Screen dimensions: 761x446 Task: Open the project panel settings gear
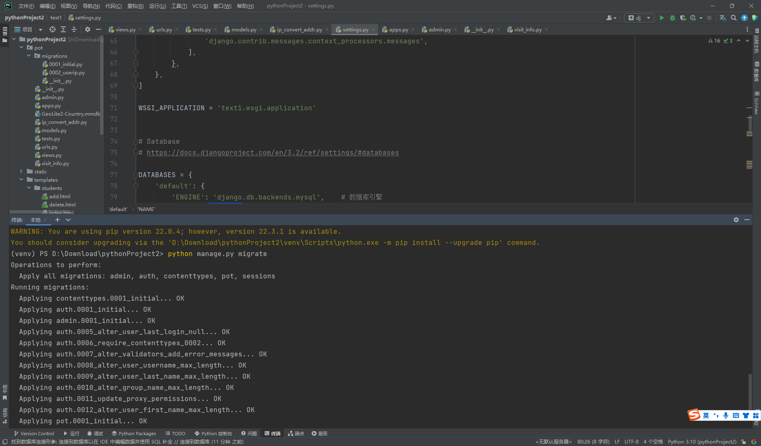[87, 29]
